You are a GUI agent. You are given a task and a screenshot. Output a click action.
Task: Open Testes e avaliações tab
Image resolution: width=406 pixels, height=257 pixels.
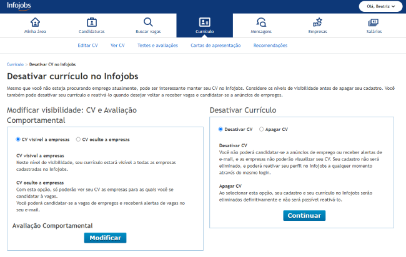157,46
